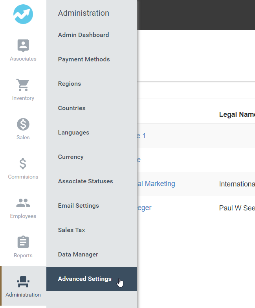Select Payment Methods in Administration menu
This screenshot has height=308, width=255.
pos(84,59)
